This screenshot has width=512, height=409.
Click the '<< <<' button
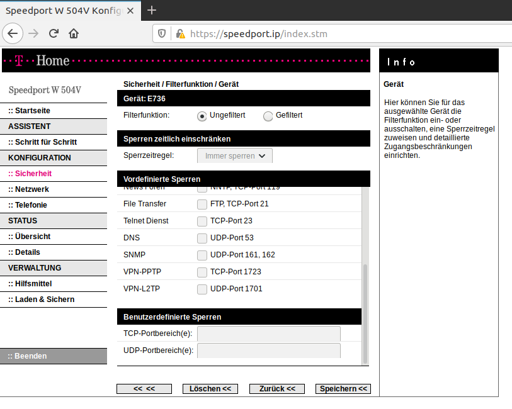[x=144, y=389]
